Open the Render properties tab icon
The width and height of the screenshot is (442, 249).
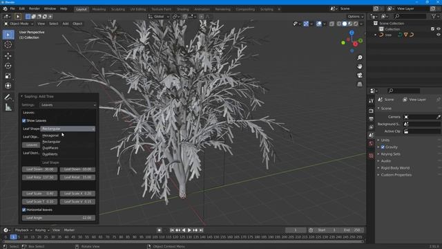pos(372,111)
